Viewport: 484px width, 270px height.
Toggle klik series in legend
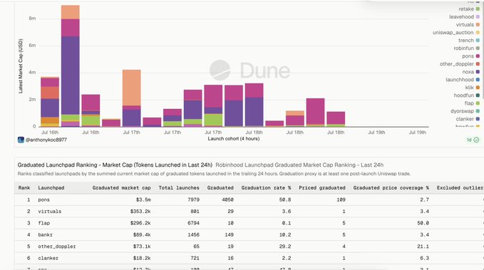click(473, 88)
